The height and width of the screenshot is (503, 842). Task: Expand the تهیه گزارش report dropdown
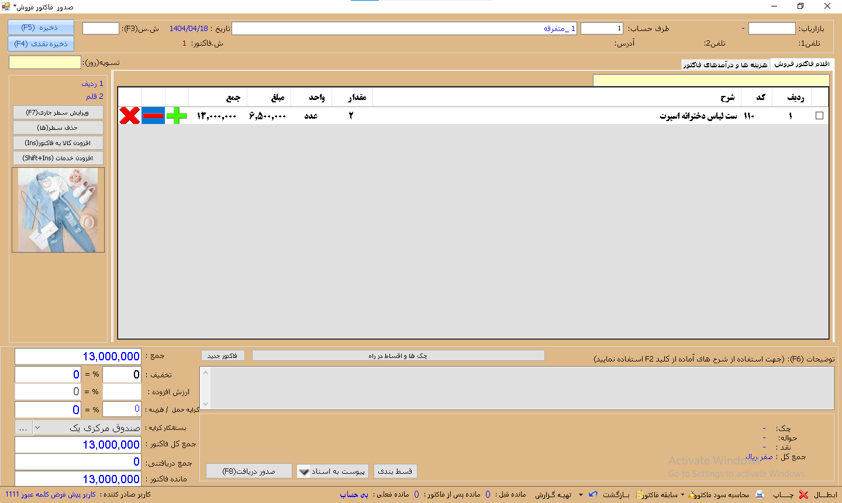tap(581, 495)
